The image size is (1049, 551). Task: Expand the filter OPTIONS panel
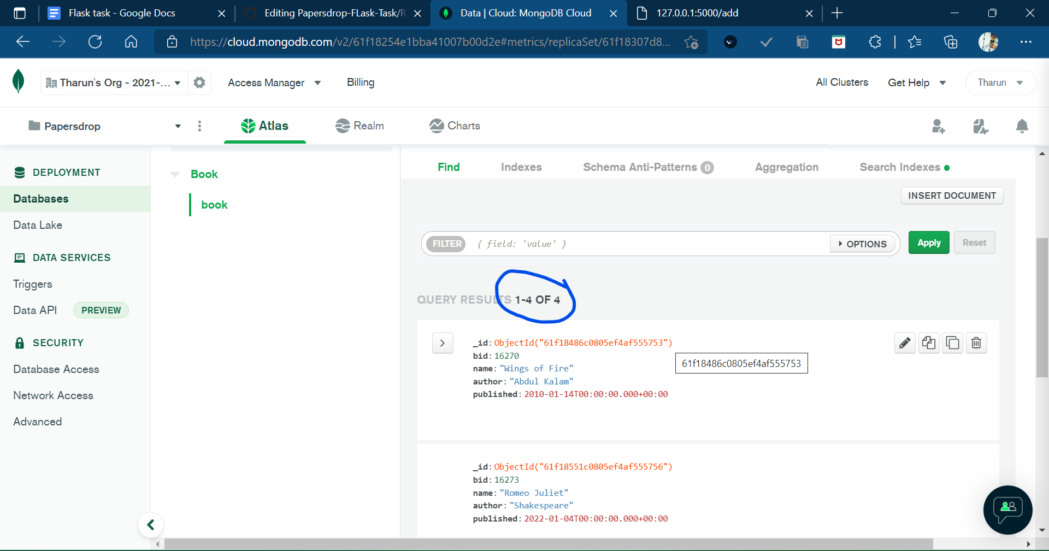tap(862, 244)
